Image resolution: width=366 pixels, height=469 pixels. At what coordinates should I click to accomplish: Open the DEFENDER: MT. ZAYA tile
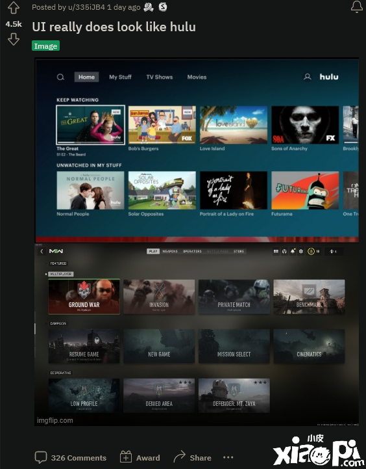tap(234, 395)
